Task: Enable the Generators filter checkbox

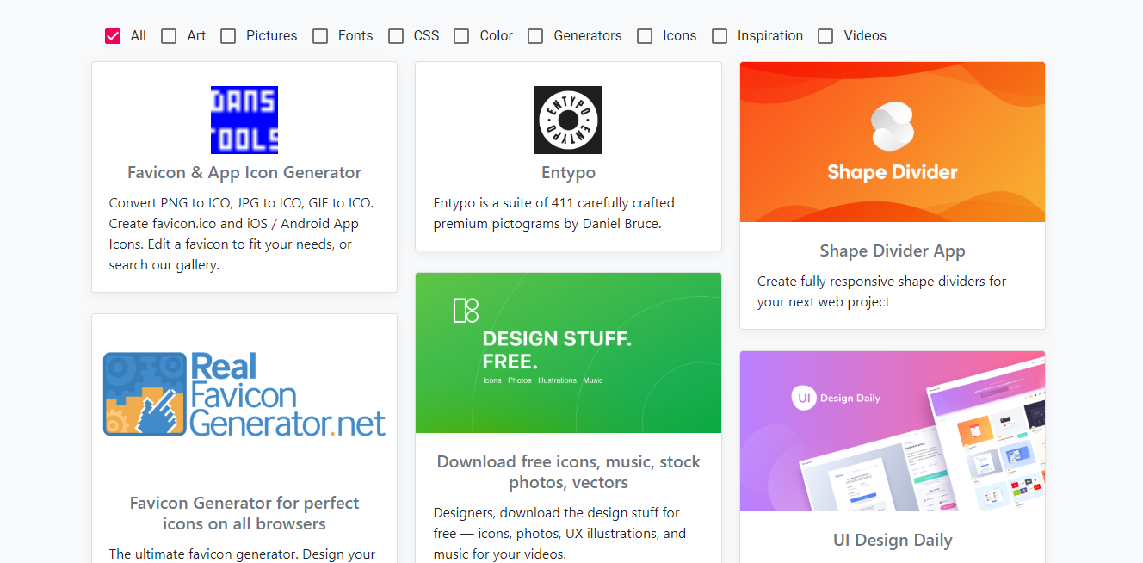Action: pos(535,36)
